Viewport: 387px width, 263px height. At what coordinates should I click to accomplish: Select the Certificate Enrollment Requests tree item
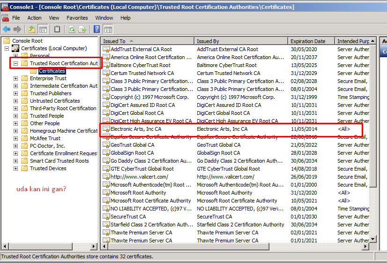point(64,153)
